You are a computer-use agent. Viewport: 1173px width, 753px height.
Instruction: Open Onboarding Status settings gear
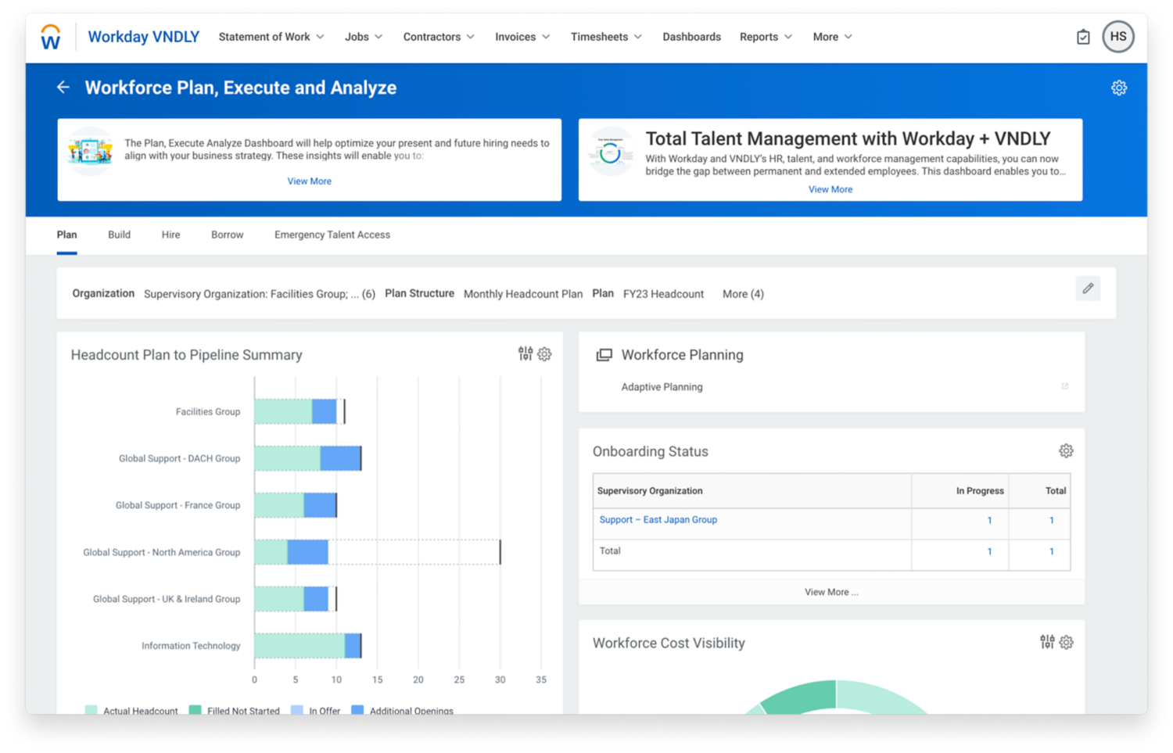coord(1066,451)
